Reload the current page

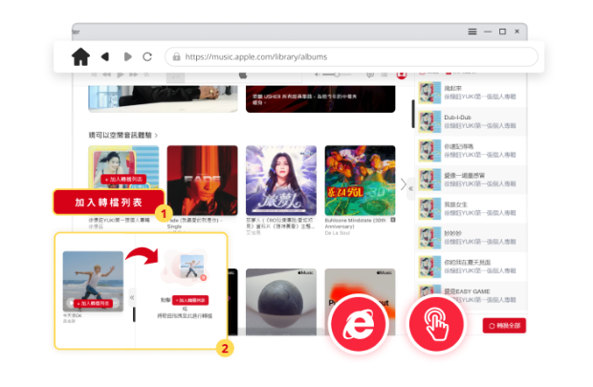pyautogui.click(x=147, y=56)
